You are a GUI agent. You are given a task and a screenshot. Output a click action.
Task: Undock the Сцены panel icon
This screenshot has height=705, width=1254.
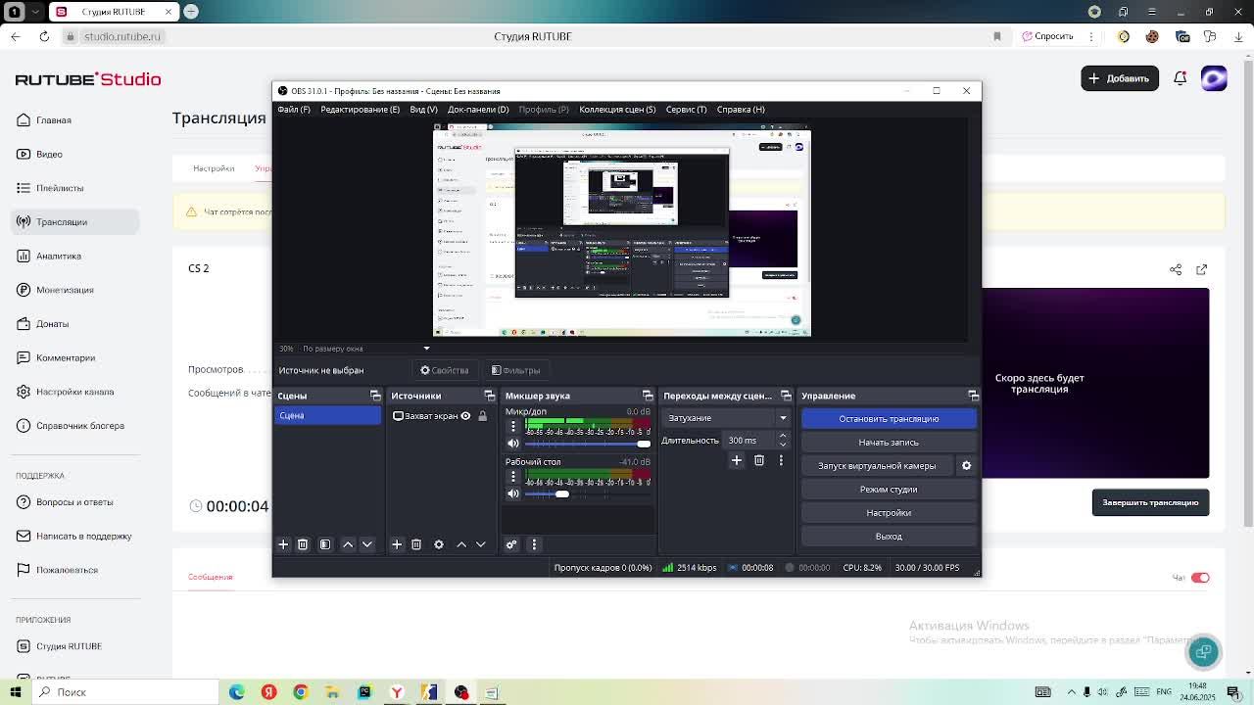[375, 396]
